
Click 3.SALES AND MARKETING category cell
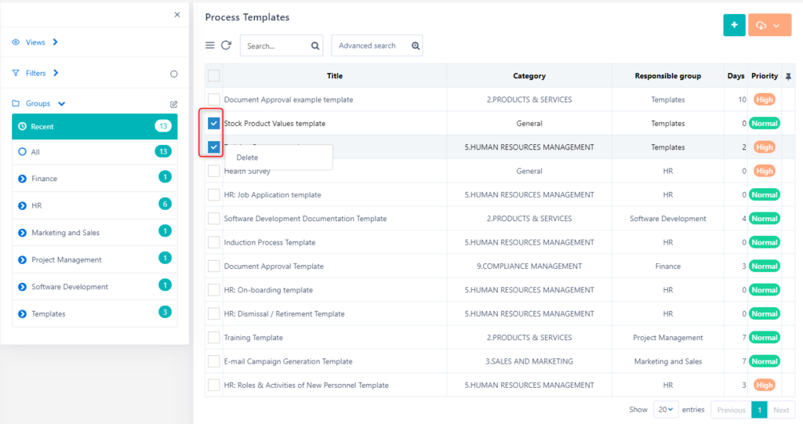[x=529, y=361]
